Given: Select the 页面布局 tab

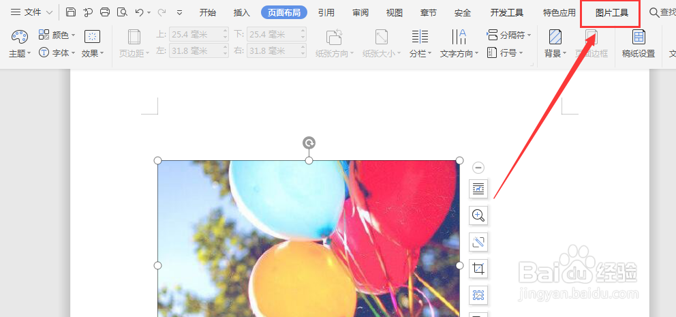Looking at the screenshot, I should click(x=284, y=12).
